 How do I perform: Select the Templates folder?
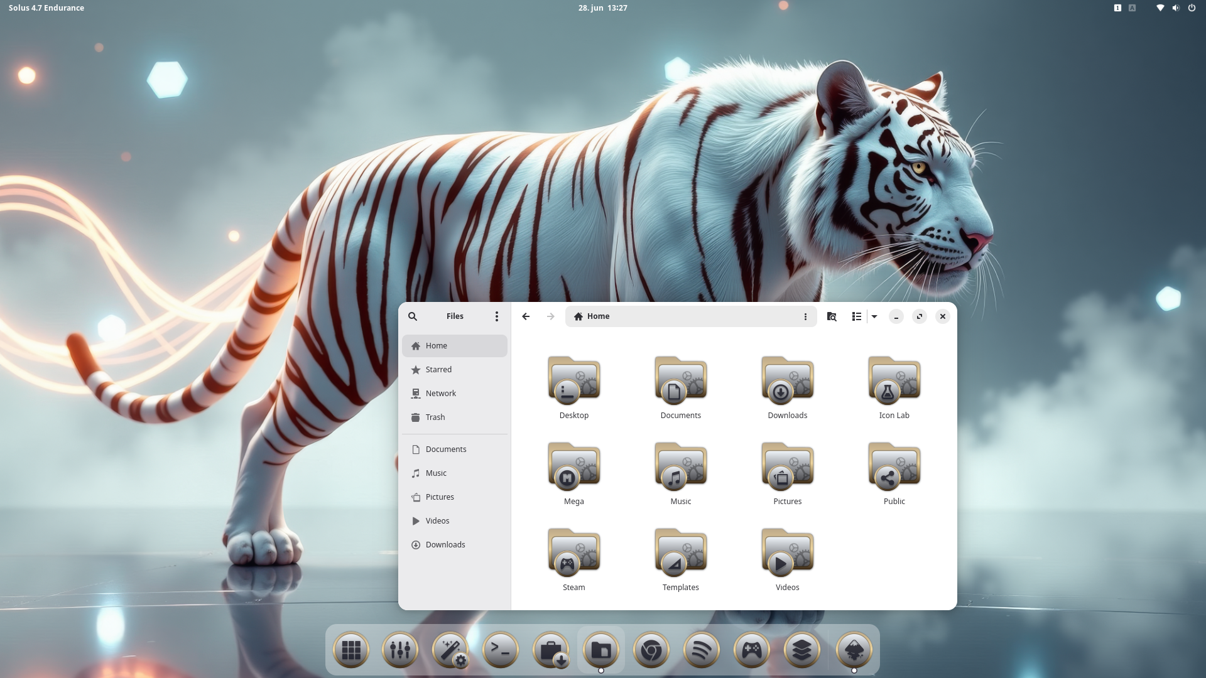coord(681,552)
